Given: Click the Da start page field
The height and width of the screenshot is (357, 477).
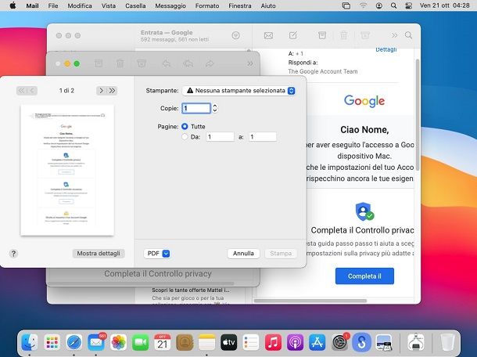Looking at the screenshot, I should pyautogui.click(x=221, y=137).
